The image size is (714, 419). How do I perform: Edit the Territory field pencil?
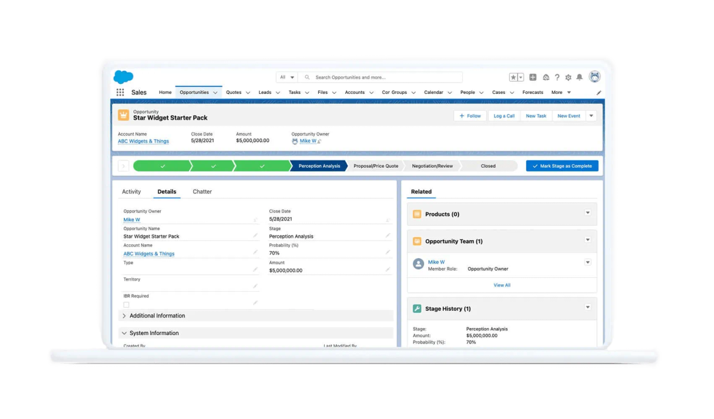click(255, 286)
